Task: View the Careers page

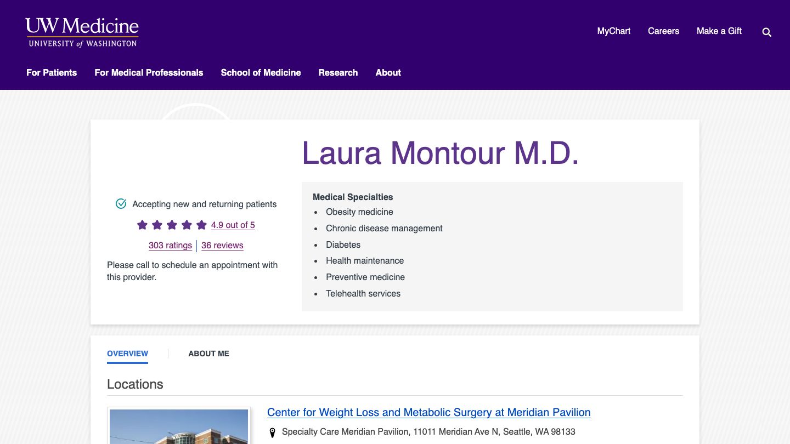Action: pos(663,31)
